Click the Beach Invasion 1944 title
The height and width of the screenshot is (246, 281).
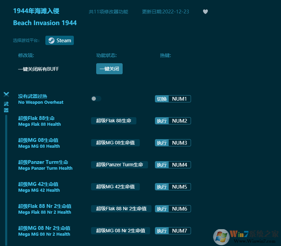click(x=45, y=23)
